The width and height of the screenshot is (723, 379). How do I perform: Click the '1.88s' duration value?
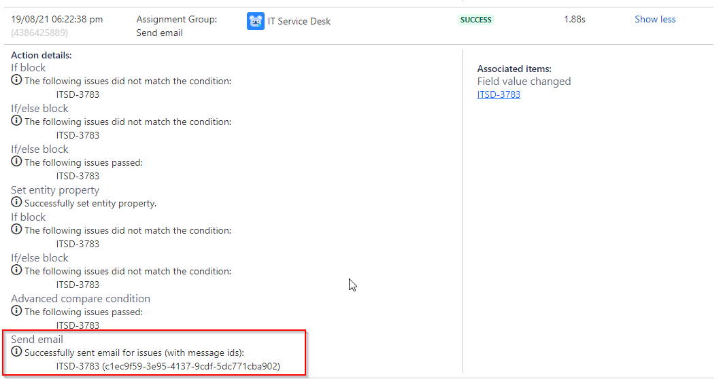pyautogui.click(x=575, y=19)
